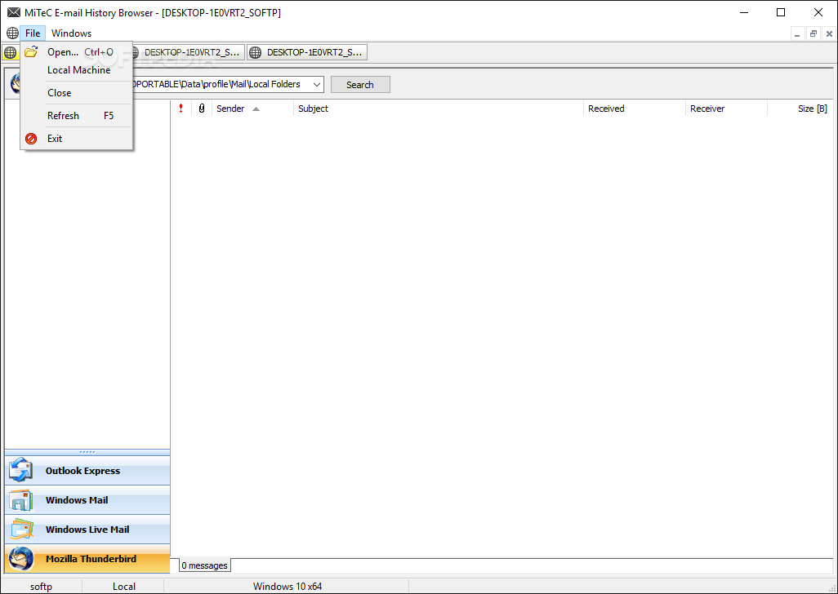This screenshot has height=594, width=838.
Task: Sort by Receiver column
Action: click(x=726, y=109)
